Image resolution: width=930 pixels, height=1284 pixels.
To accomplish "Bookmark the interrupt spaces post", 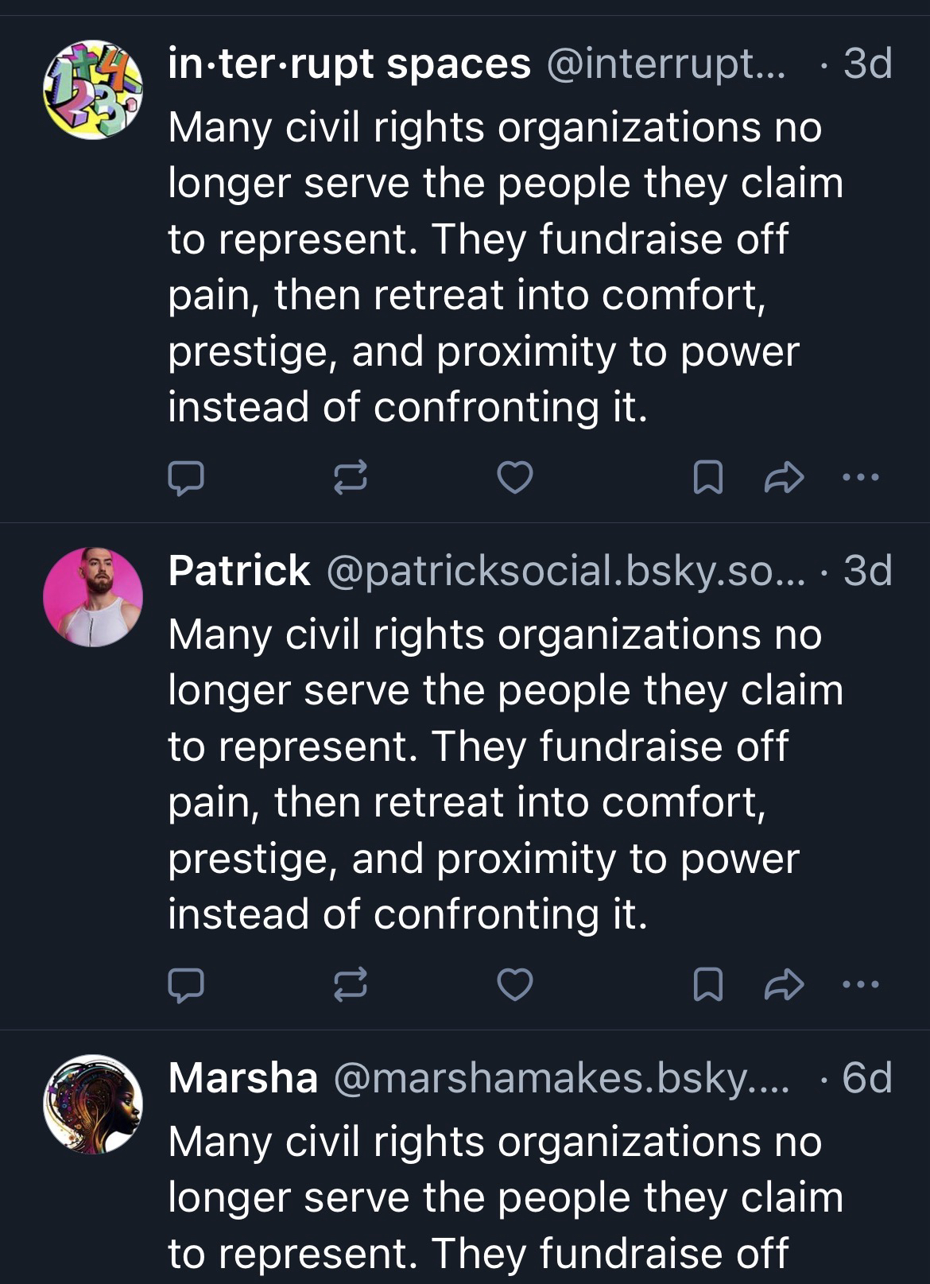I will tap(707, 477).
